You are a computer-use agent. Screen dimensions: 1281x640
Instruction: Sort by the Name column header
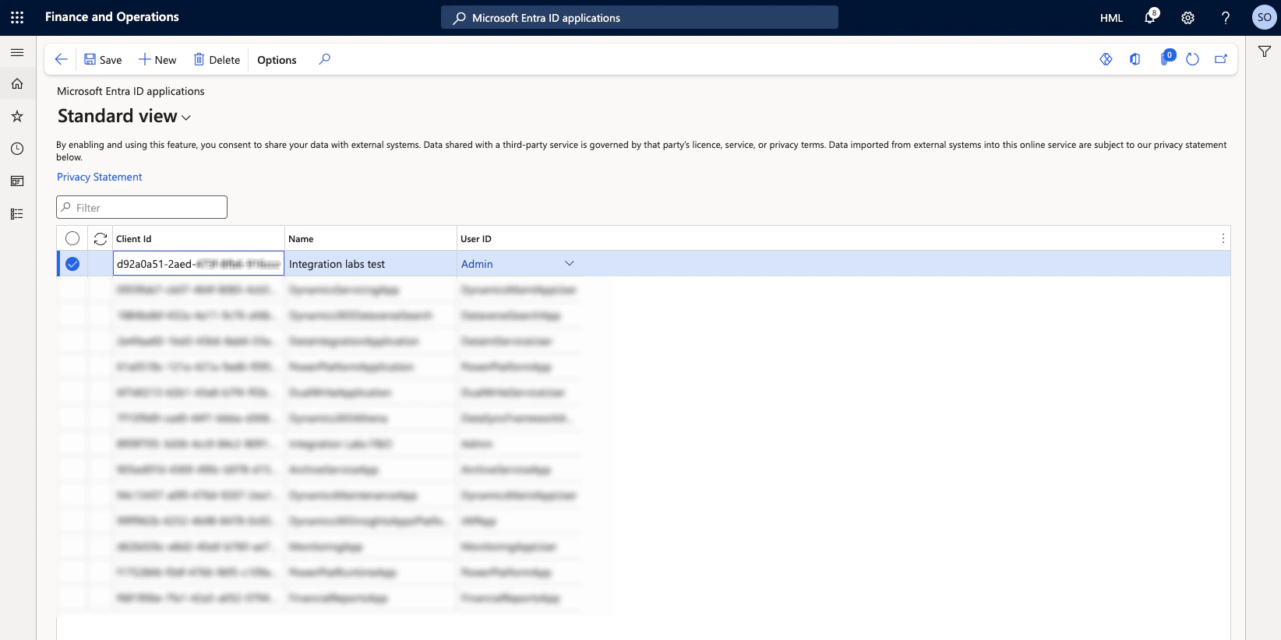[x=371, y=239]
